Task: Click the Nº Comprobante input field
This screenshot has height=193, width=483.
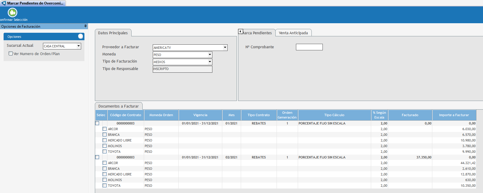Action: click(309, 47)
